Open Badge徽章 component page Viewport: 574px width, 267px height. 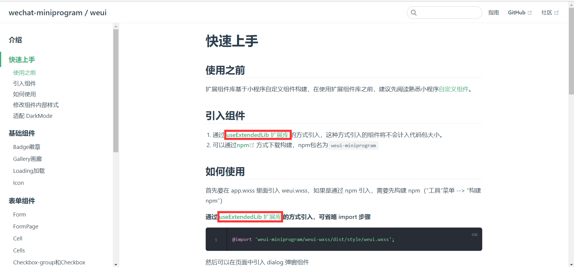pos(27,147)
